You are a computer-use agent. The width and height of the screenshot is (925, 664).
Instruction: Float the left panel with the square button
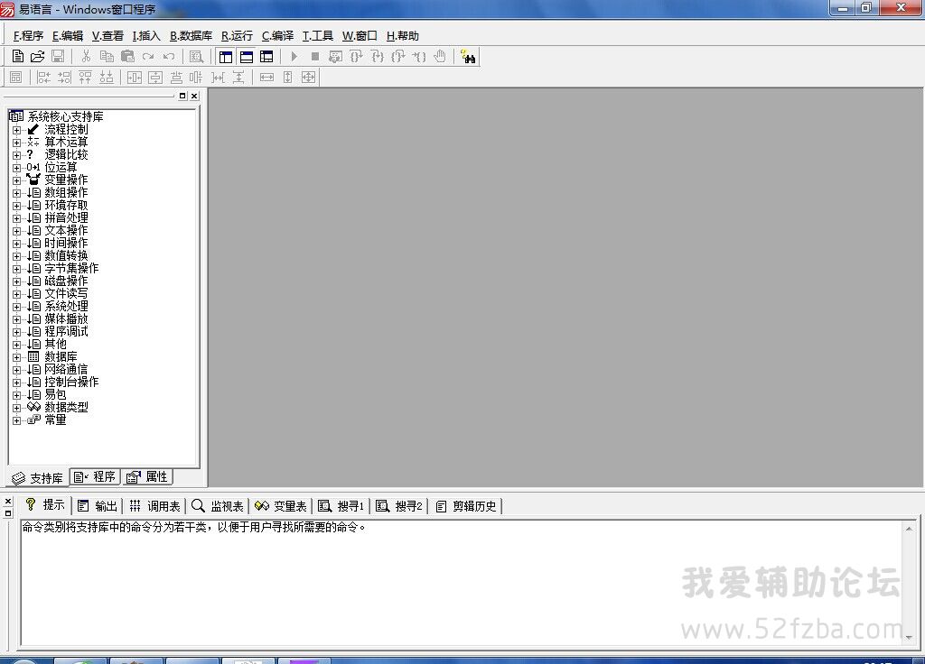[x=182, y=96]
